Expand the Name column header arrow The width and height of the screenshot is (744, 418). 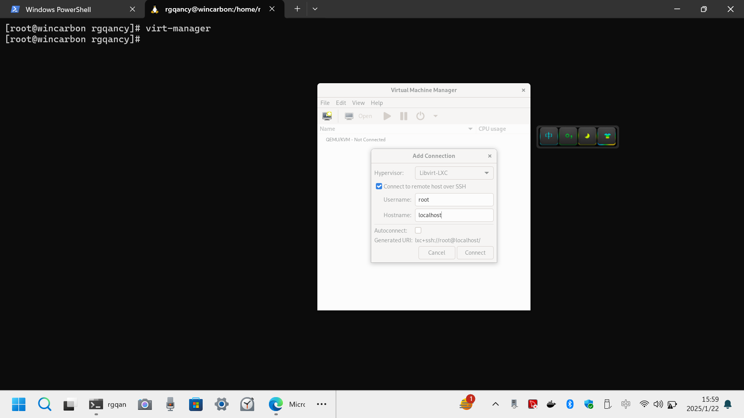point(470,129)
